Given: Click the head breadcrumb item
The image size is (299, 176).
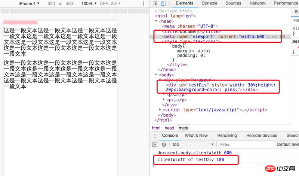Looking at the screenshot, I should tap(169, 128).
